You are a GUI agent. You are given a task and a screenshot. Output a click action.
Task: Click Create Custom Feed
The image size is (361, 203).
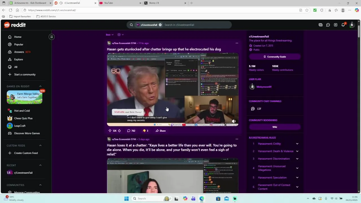[x=26, y=153]
